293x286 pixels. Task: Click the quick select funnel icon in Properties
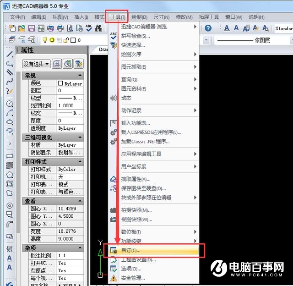click(79, 64)
